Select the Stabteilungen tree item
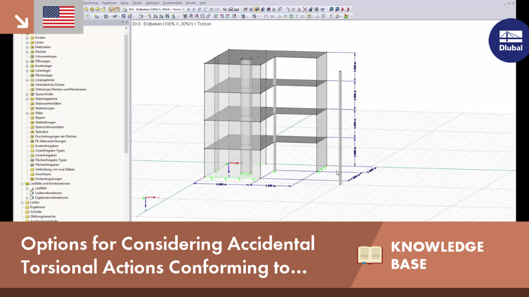 point(45,108)
